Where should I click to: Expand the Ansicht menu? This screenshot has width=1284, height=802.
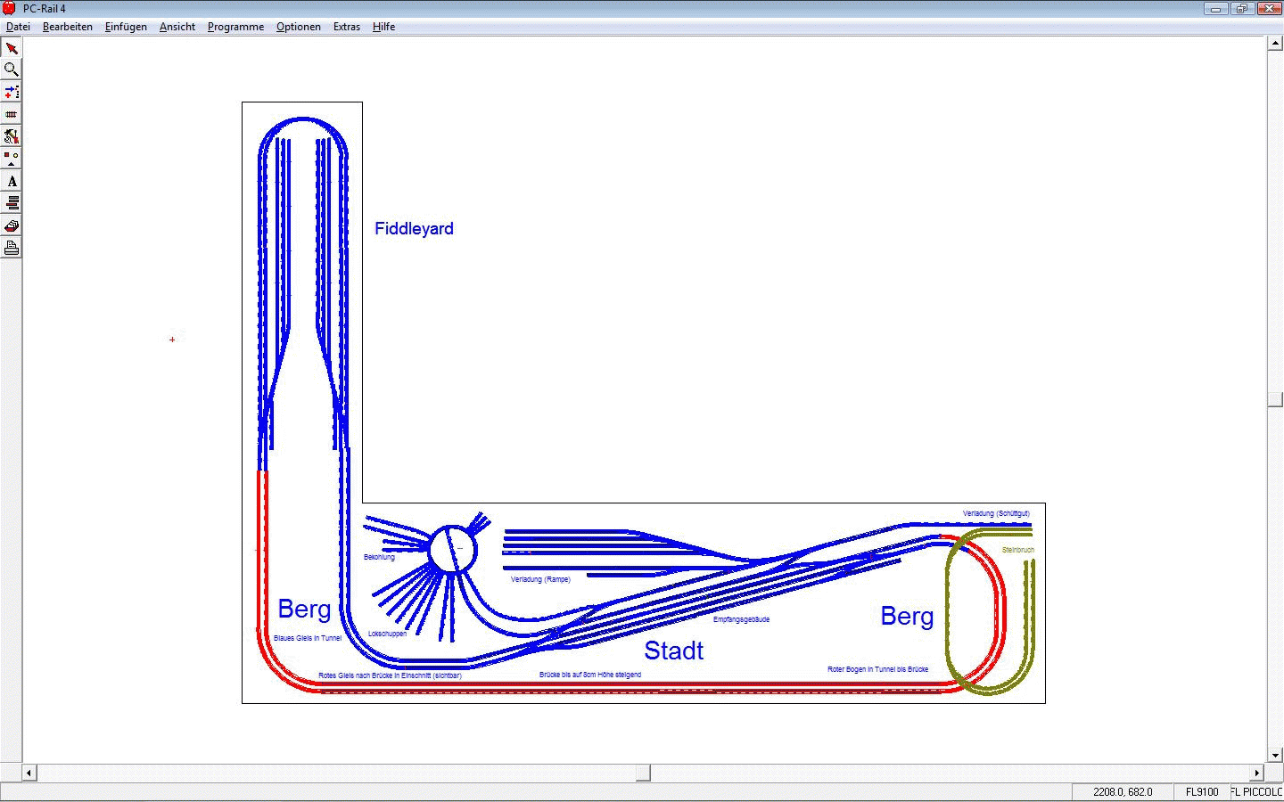pyautogui.click(x=177, y=27)
